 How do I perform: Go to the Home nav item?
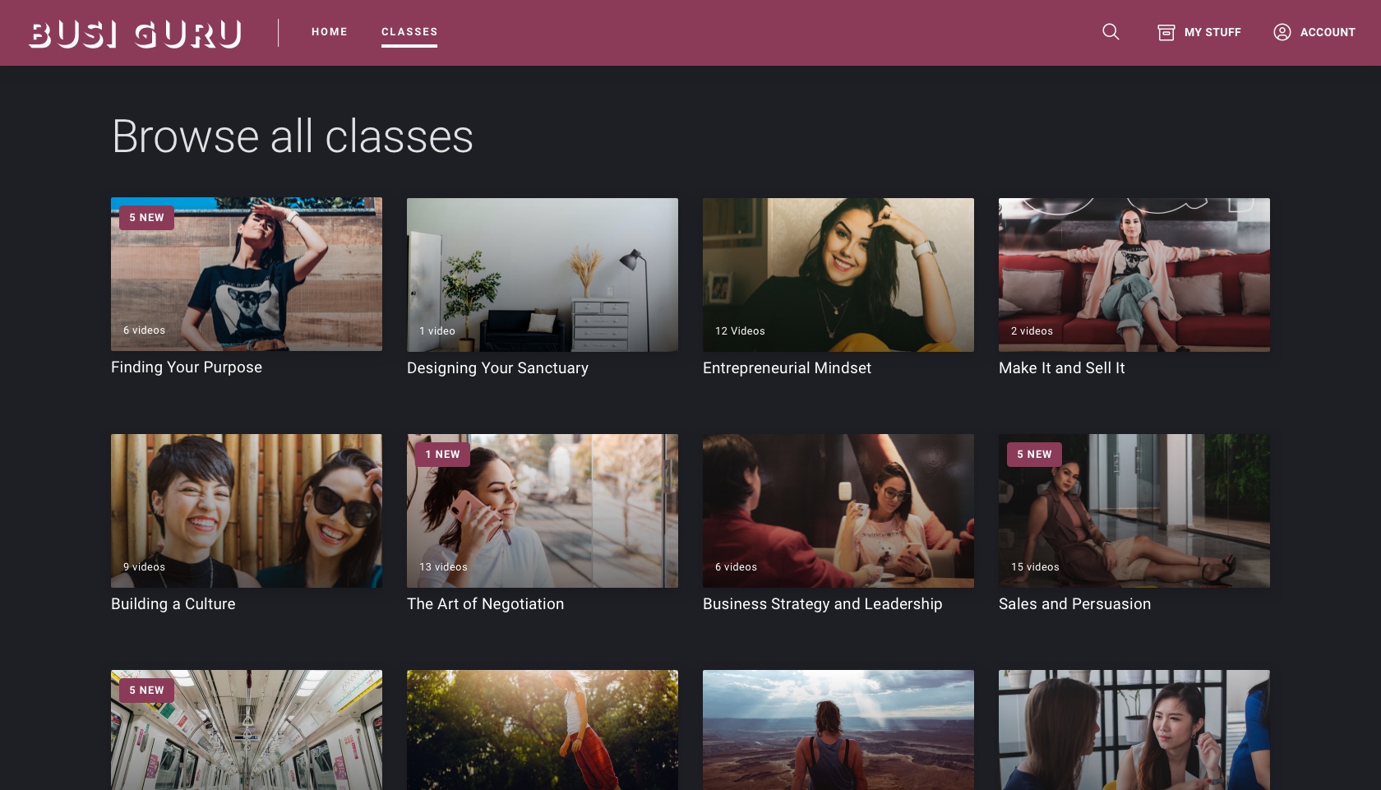coord(330,32)
